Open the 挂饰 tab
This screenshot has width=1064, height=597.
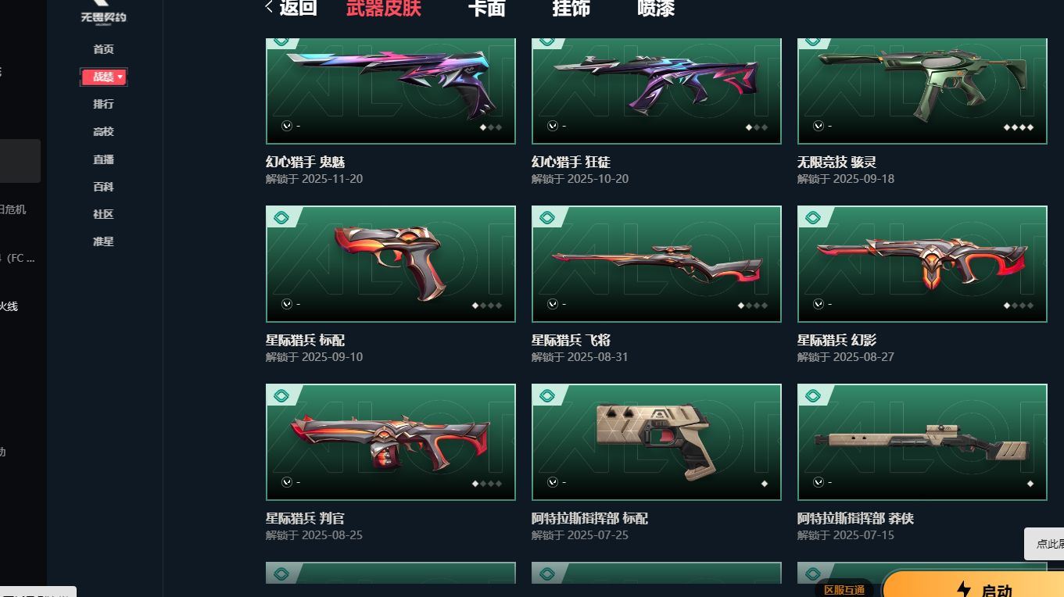point(571,9)
